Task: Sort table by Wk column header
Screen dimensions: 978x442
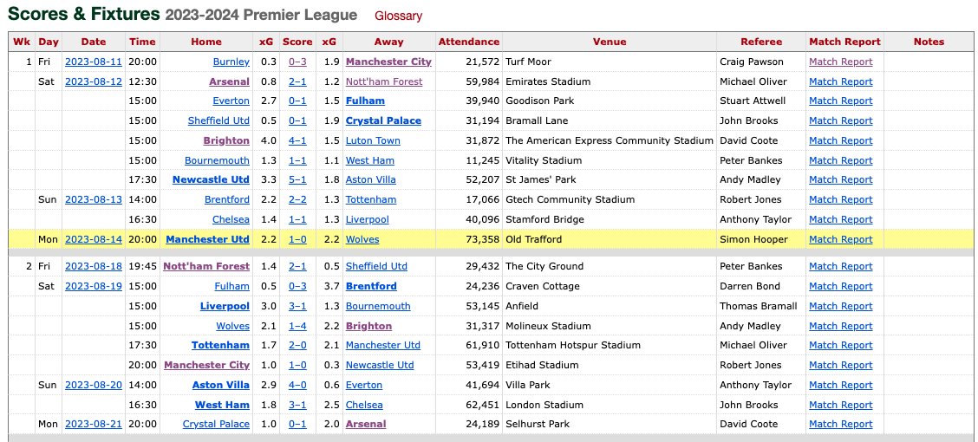Action: click(22, 42)
